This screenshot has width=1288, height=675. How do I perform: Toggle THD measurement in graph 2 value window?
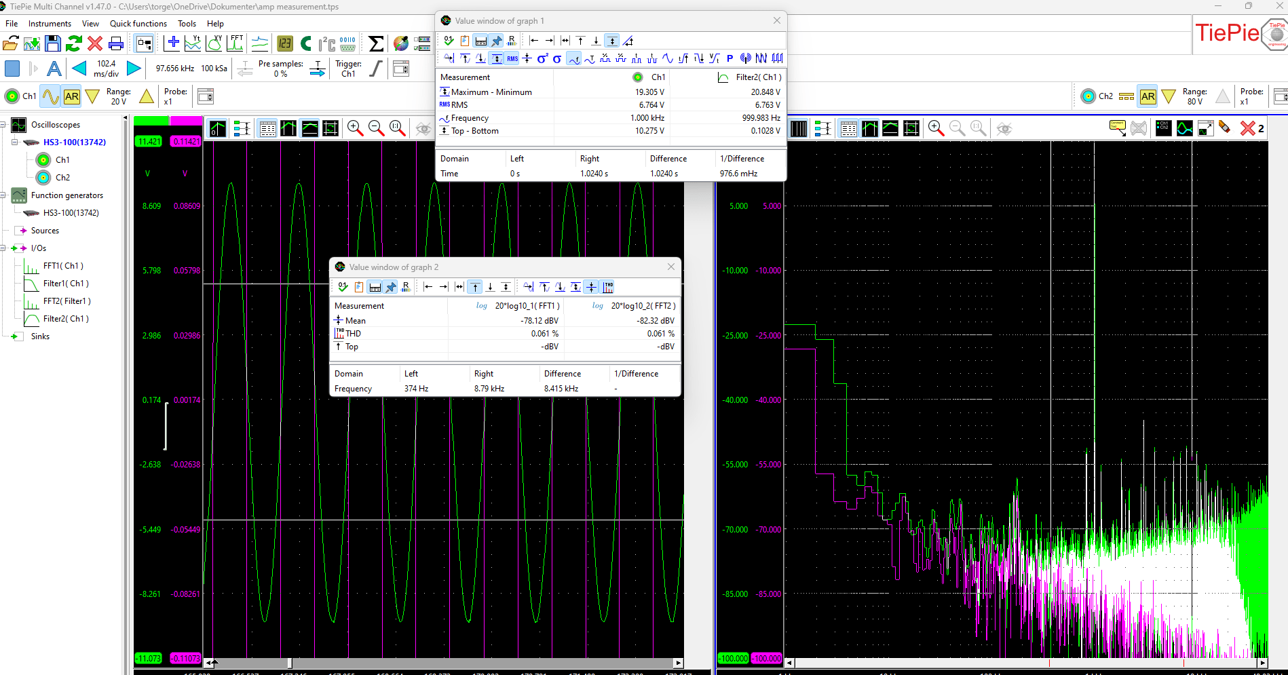coord(608,287)
